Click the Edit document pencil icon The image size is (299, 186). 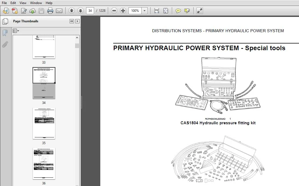coord(24,11)
